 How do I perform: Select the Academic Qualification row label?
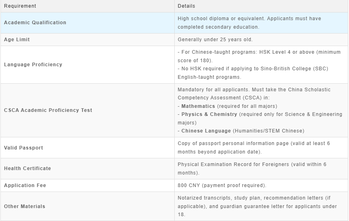35,23
